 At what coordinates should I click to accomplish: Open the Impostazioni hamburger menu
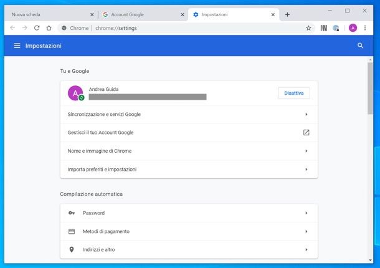pos(17,45)
